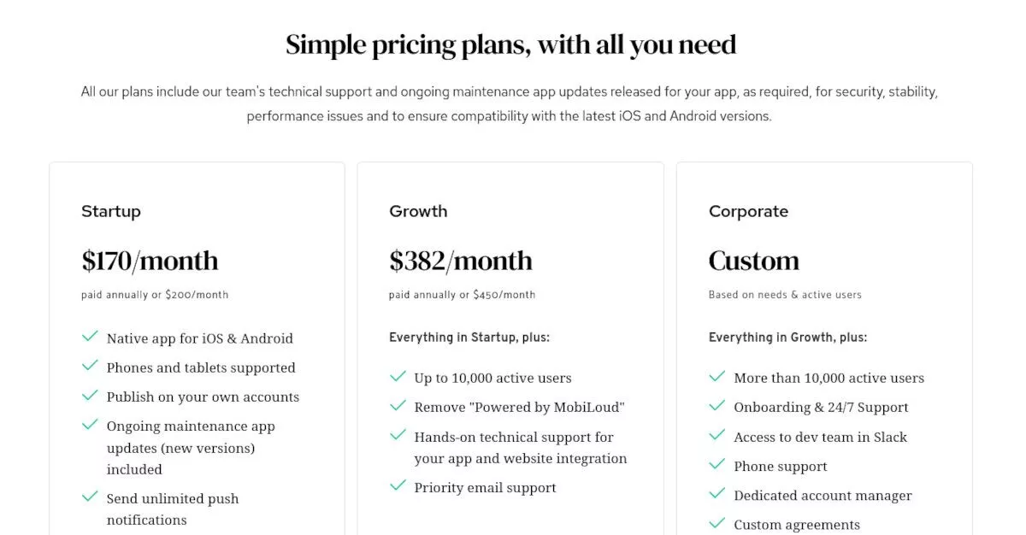
Task: Click the $382/month price
Action: [x=460, y=261]
